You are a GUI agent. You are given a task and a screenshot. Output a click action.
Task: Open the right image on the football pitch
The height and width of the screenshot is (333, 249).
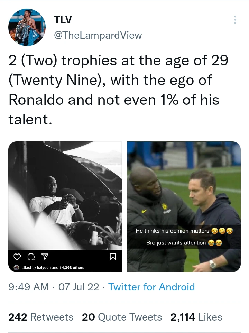[x=184, y=187]
